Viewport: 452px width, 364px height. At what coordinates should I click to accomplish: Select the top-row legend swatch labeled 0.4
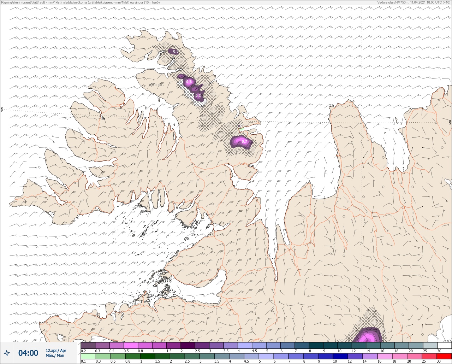click(x=117, y=345)
